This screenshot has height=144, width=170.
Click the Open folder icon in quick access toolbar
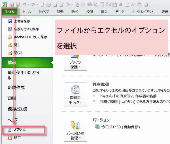pos(49,5)
